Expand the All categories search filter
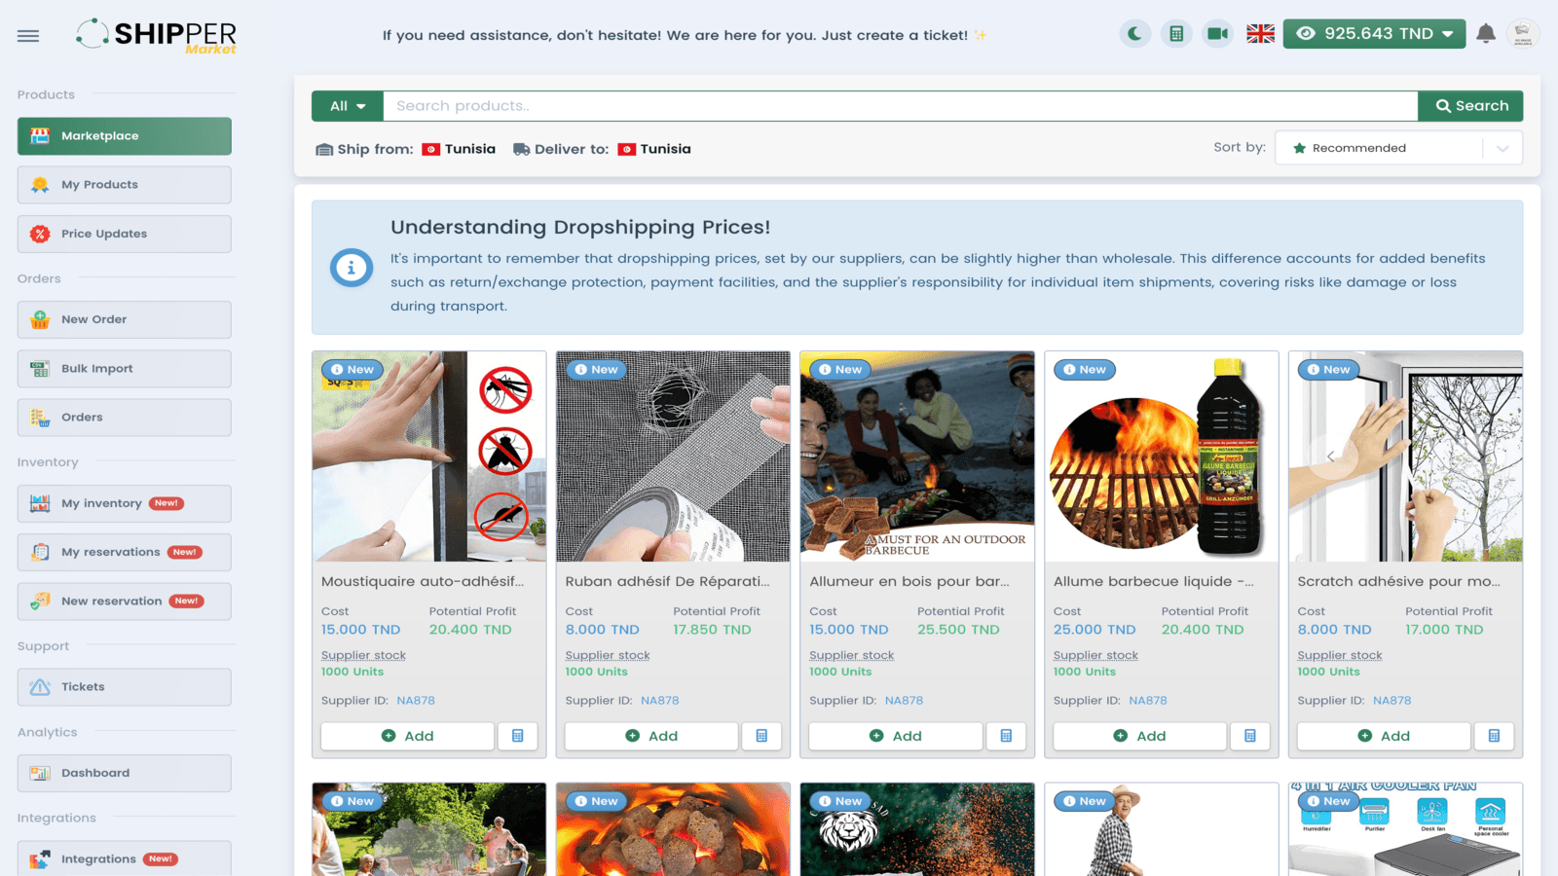The height and width of the screenshot is (876, 1558). click(347, 105)
